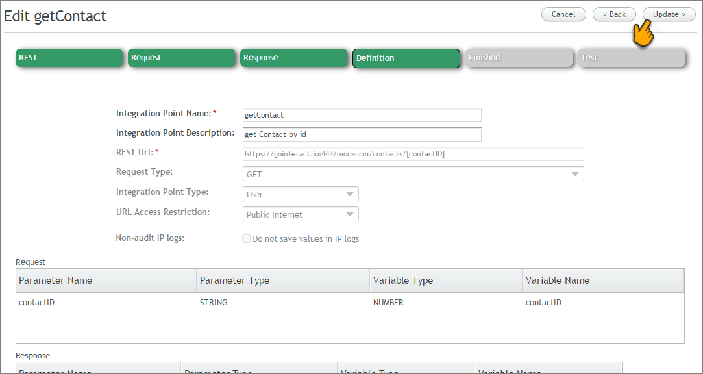Click the REST Url text field
The height and width of the screenshot is (374, 703).
pos(413,154)
